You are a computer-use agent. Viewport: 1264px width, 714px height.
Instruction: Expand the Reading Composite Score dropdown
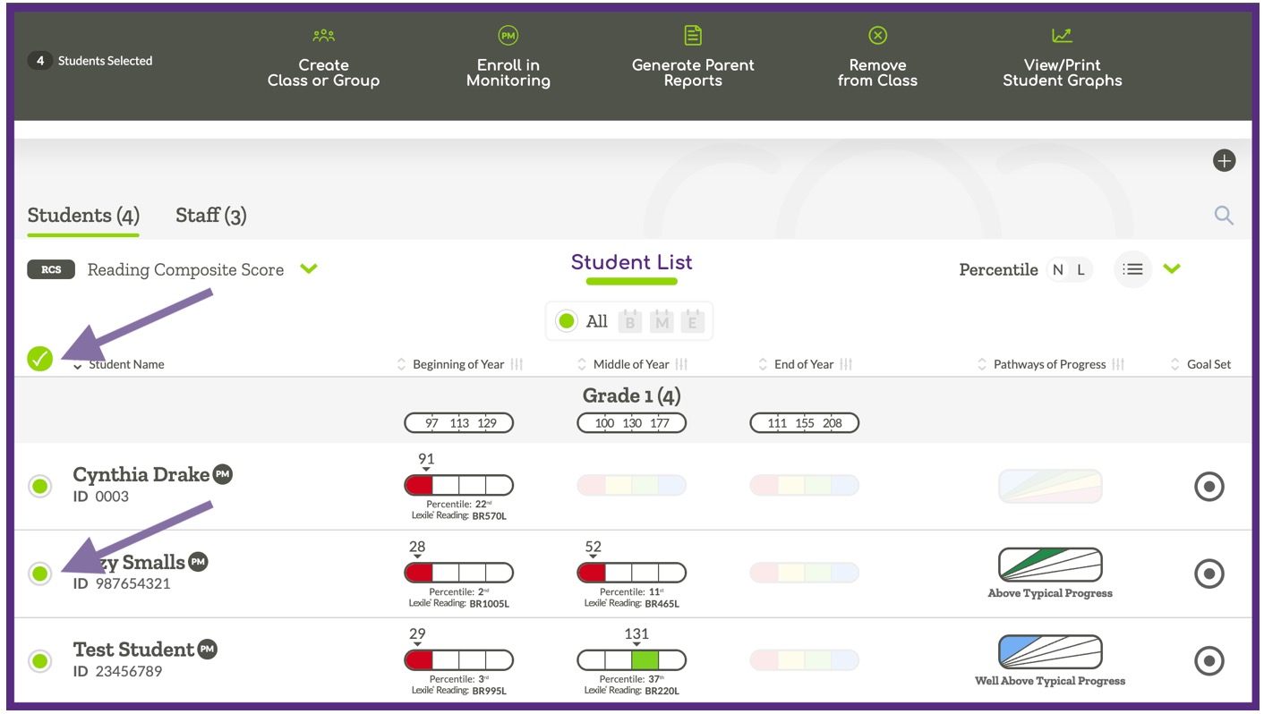click(309, 268)
